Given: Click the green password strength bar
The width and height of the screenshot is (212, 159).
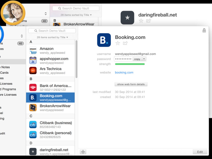Looking at the screenshot, I should [130, 64].
